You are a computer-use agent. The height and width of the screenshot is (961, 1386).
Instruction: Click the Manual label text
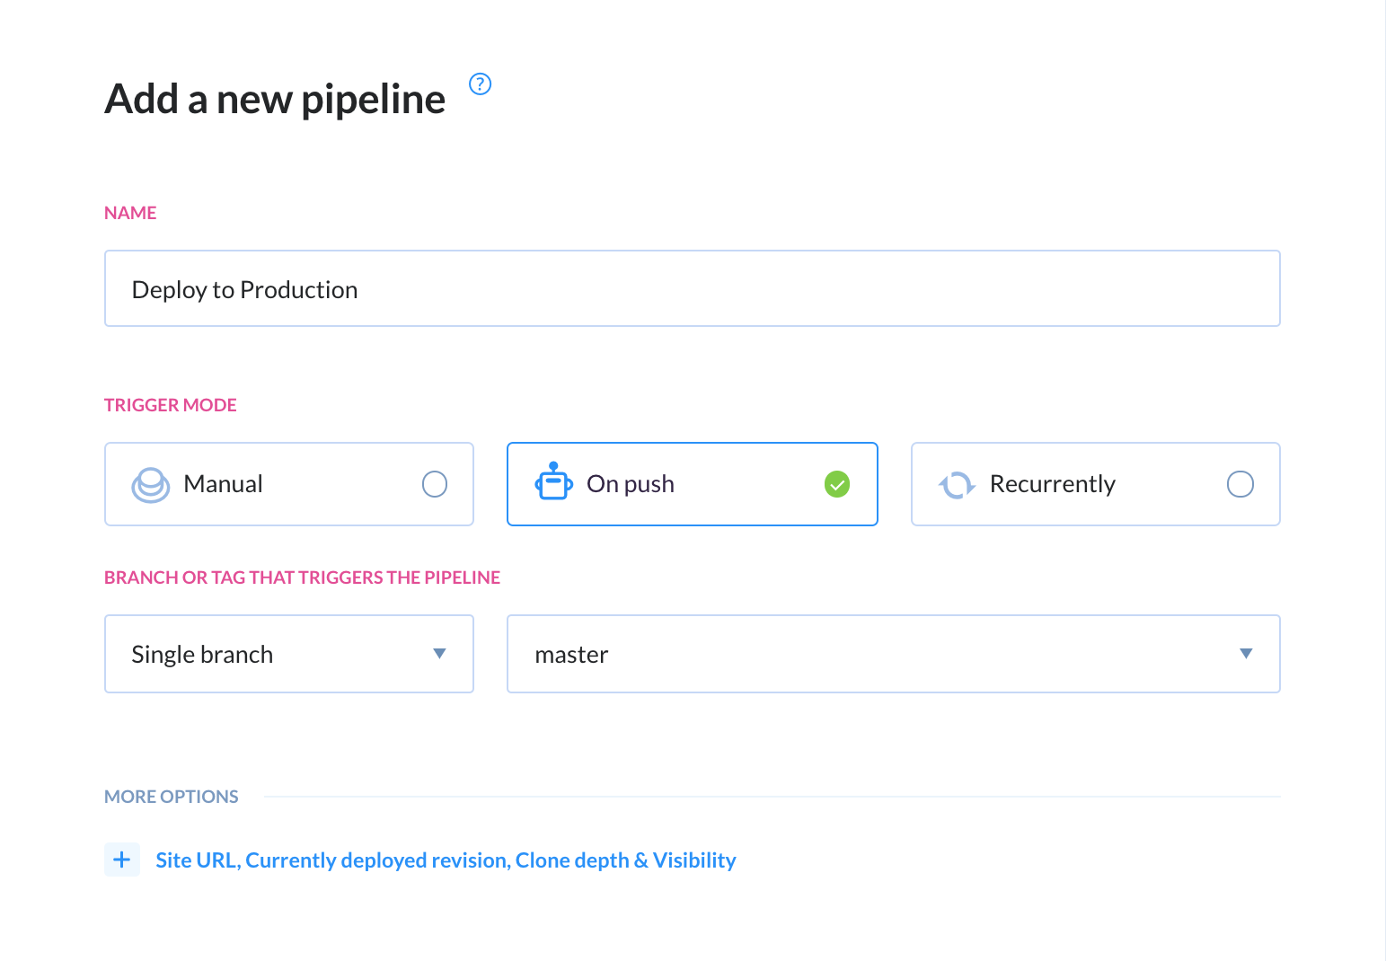click(223, 484)
